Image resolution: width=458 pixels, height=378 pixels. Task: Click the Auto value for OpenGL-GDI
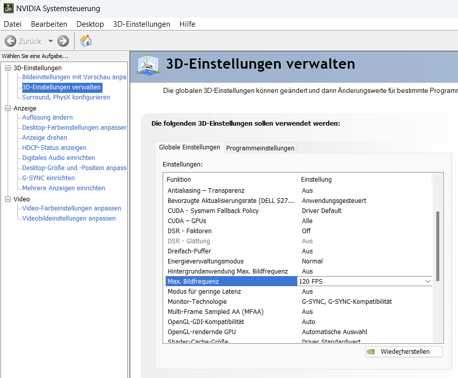pyautogui.click(x=309, y=321)
